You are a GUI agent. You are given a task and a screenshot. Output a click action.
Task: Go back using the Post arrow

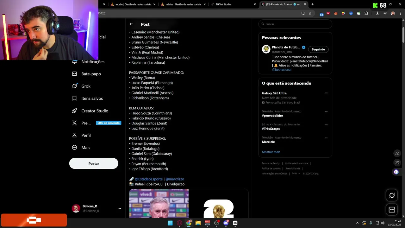[131, 24]
